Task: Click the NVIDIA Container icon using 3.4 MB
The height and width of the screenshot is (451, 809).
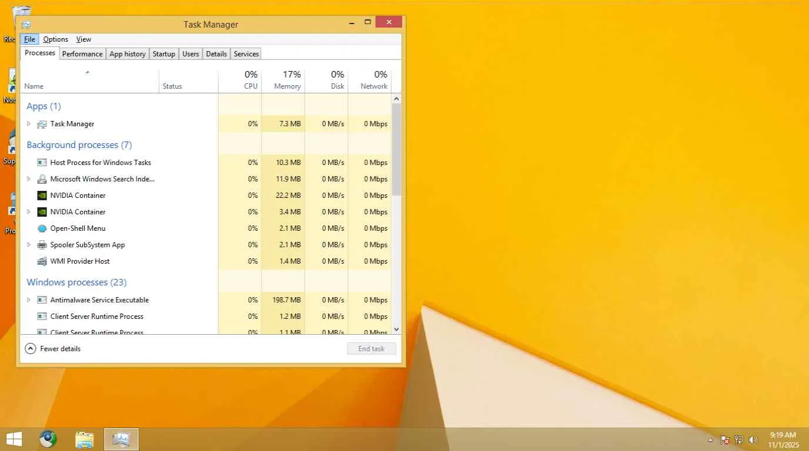Action: (x=42, y=212)
